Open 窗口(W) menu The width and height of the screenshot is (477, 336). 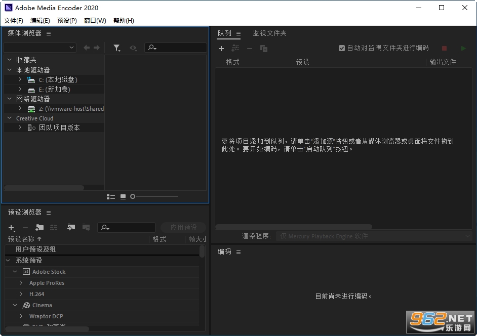95,20
